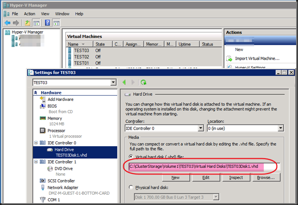Click the Hard Drive icon in hardware tree
Screen dimensions: 298x205
pyautogui.click(x=50, y=149)
